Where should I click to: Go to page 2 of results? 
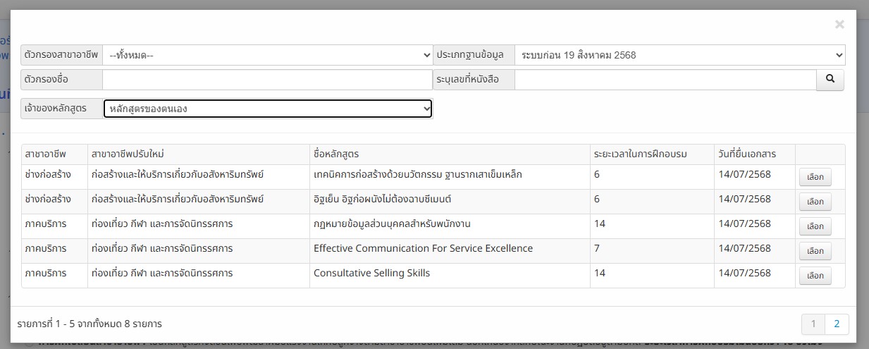tap(837, 324)
